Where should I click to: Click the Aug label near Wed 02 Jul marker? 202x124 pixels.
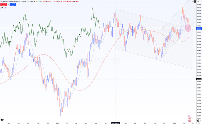[x=126, y=123]
